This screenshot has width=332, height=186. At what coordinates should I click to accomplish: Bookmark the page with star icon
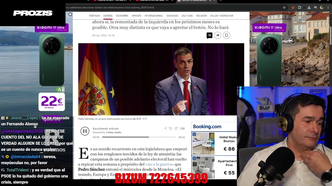pos(284,7)
